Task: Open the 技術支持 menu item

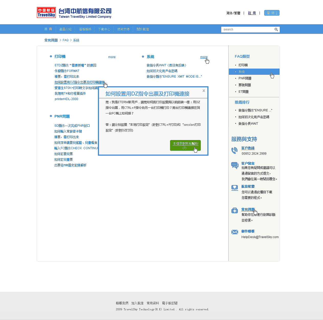Action: pos(123,29)
